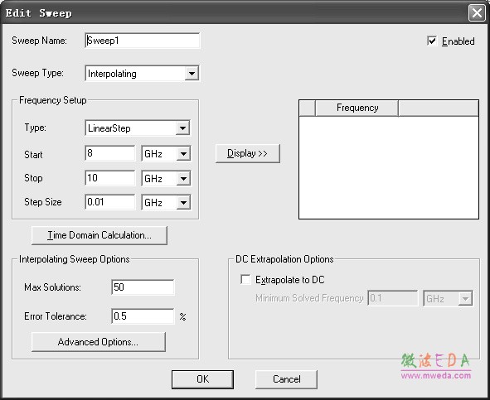The image size is (490, 400).
Task: Confirm the sweep with OK
Action: (202, 379)
